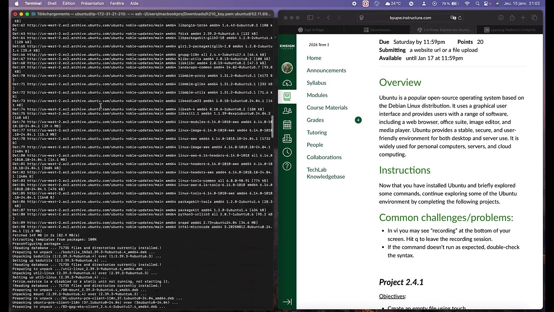Switch to the Learning Platform CompTIA tab
Image resolution: width=554 pixels, height=312 pixels.
(x=510, y=30)
